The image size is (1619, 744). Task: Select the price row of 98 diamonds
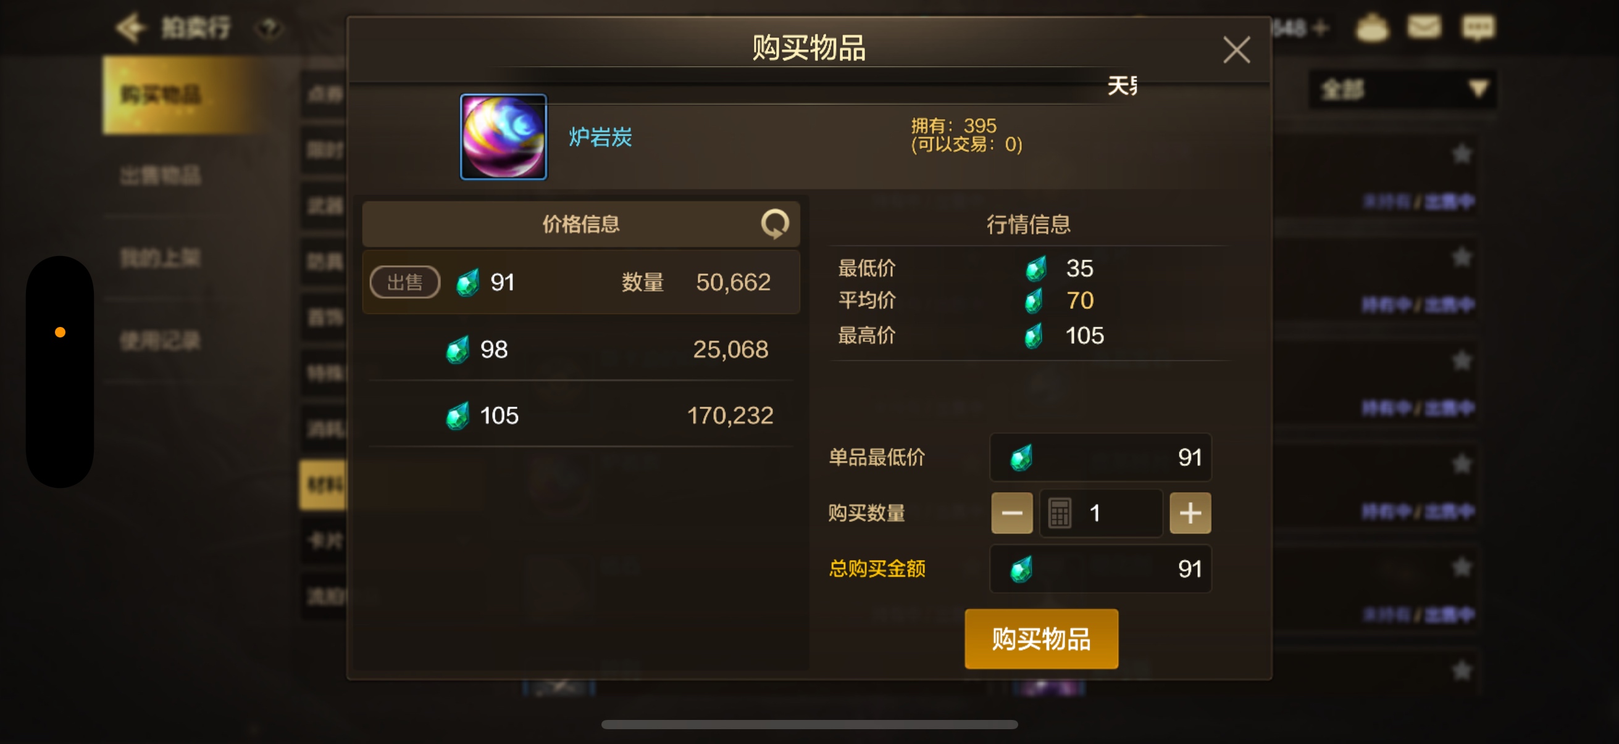pos(580,349)
